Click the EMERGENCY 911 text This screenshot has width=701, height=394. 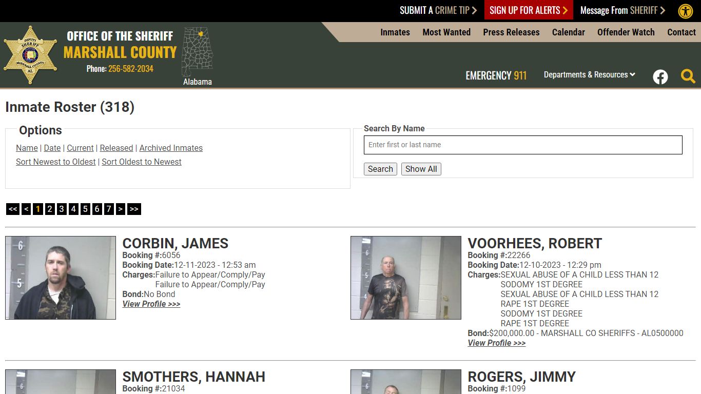coord(496,75)
